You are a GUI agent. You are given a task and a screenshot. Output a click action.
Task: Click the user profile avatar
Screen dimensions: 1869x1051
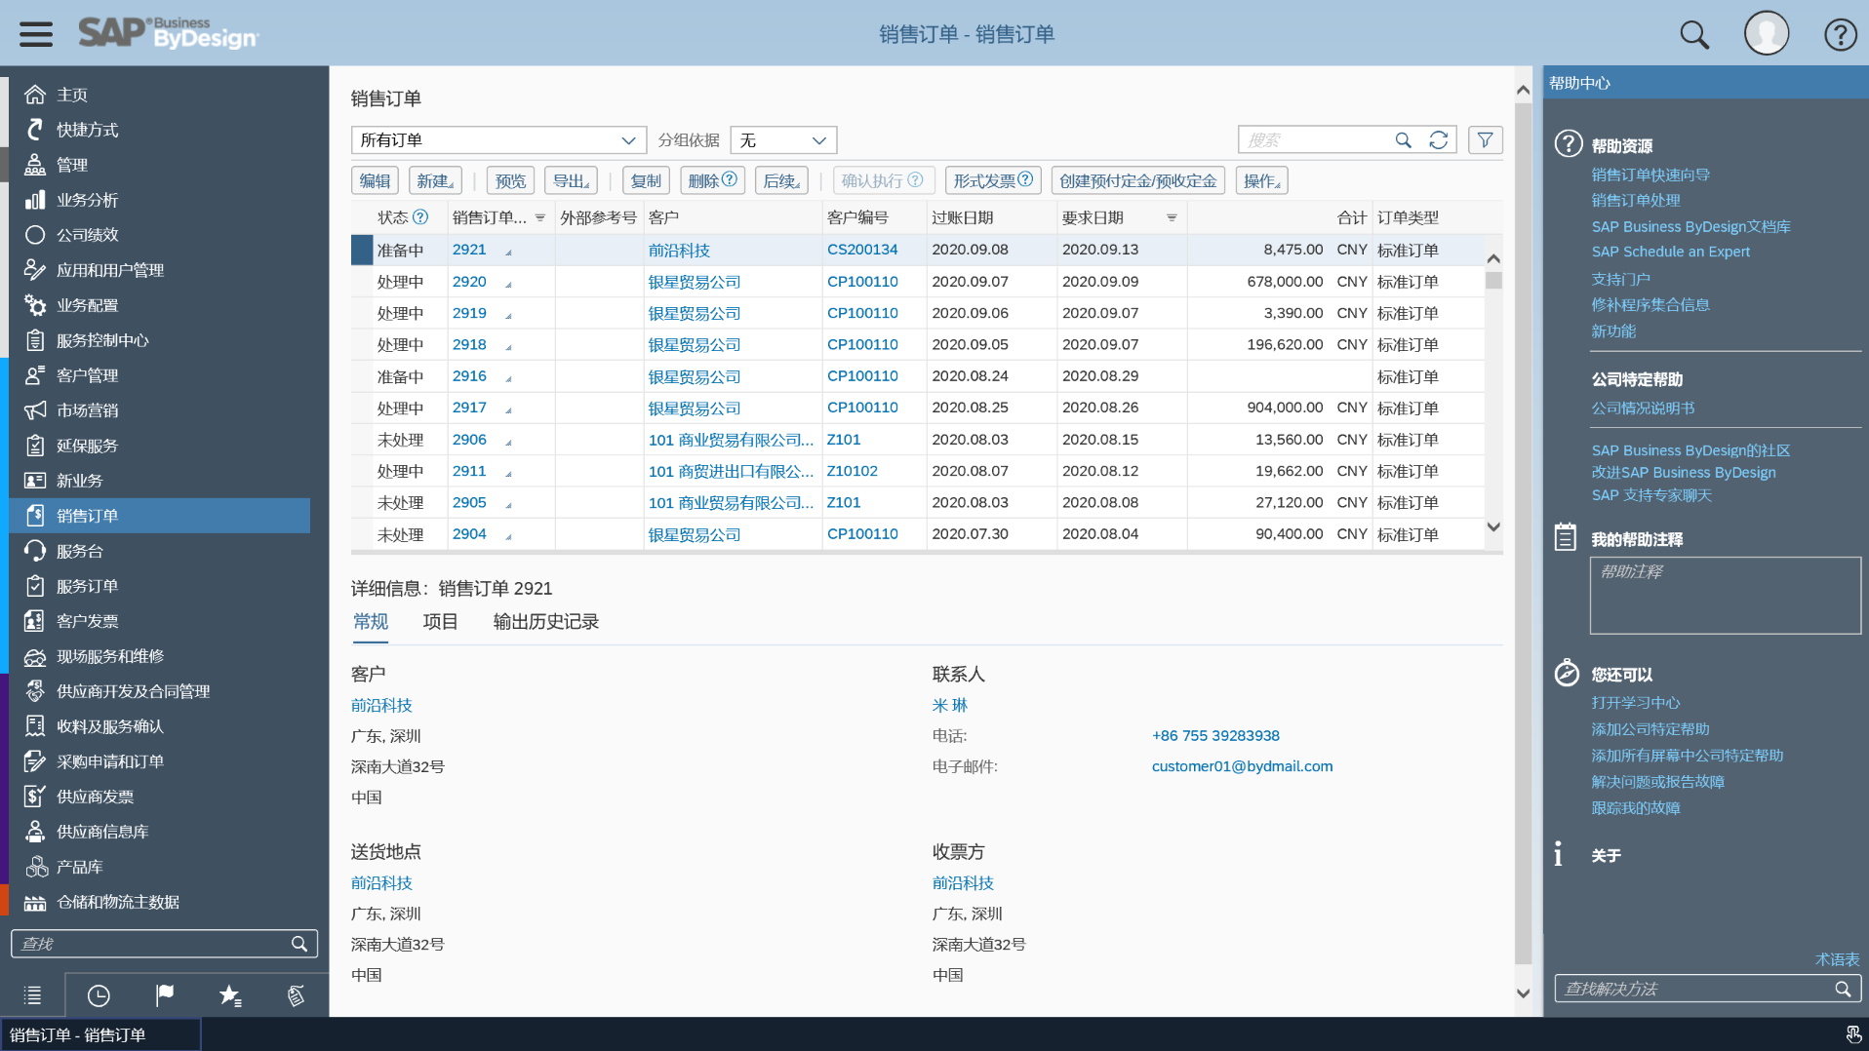1766,33
